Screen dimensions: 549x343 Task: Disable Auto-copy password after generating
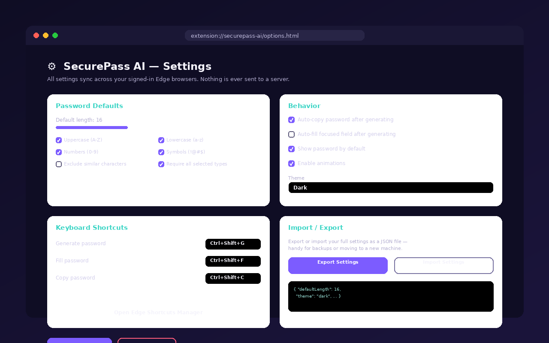click(x=292, y=120)
